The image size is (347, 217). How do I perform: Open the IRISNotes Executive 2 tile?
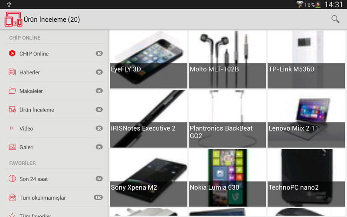(x=148, y=118)
